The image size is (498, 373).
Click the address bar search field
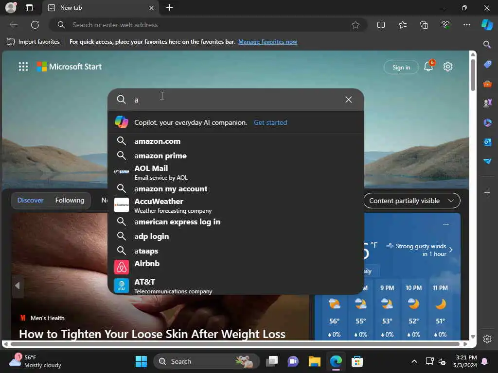point(208,25)
